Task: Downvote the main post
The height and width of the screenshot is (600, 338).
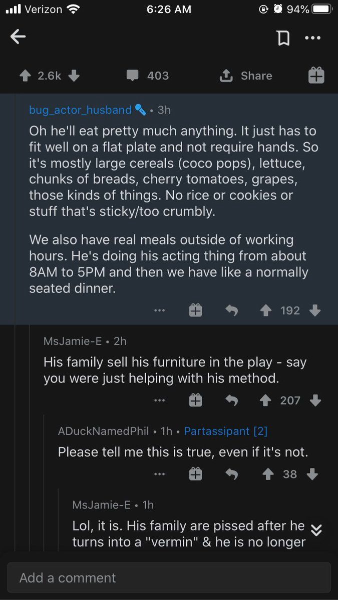Action: [x=74, y=75]
